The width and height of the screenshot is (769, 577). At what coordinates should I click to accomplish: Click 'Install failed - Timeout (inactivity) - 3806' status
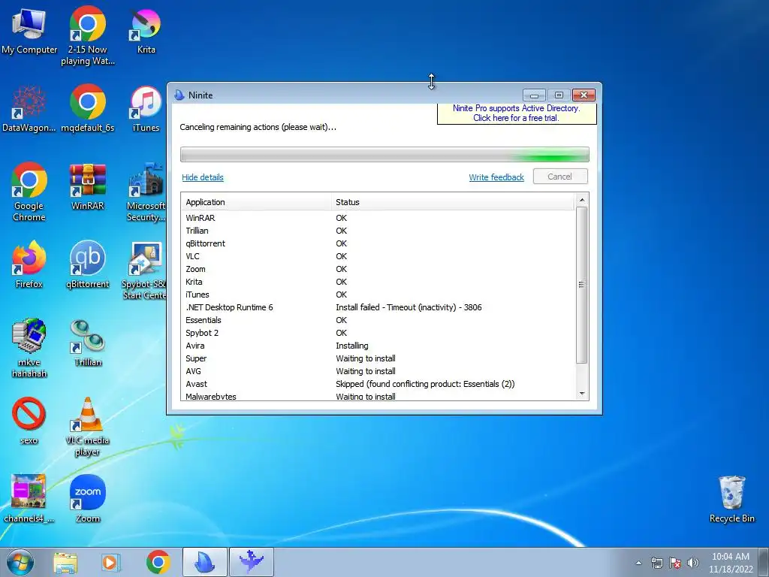409,307
